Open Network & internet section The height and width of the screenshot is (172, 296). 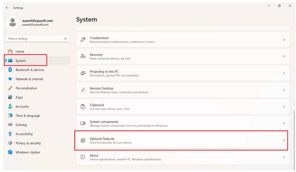click(38, 79)
